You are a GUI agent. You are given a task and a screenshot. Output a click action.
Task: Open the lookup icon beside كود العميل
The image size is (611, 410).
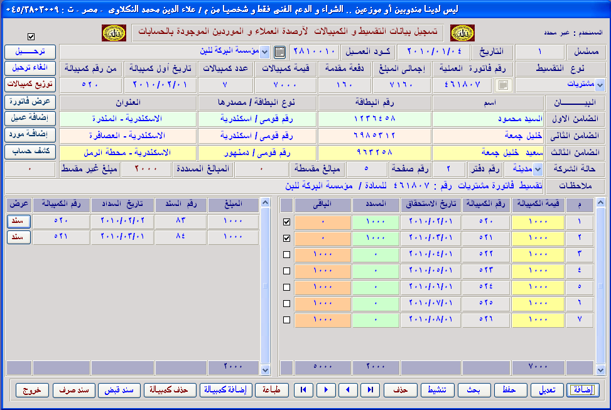tap(280, 51)
